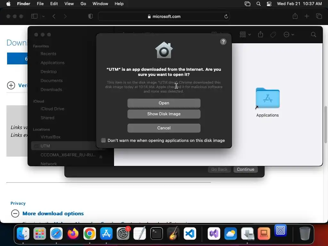The image size is (328, 246).
Task: Click Go Back button in installer window
Action: 219,169
